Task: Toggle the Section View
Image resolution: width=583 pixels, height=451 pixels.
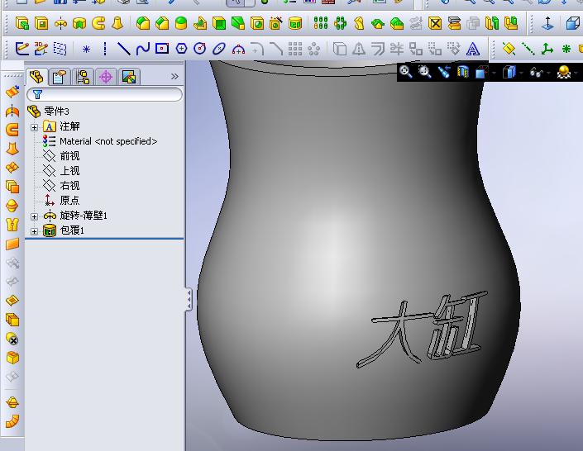Action: click(x=462, y=72)
